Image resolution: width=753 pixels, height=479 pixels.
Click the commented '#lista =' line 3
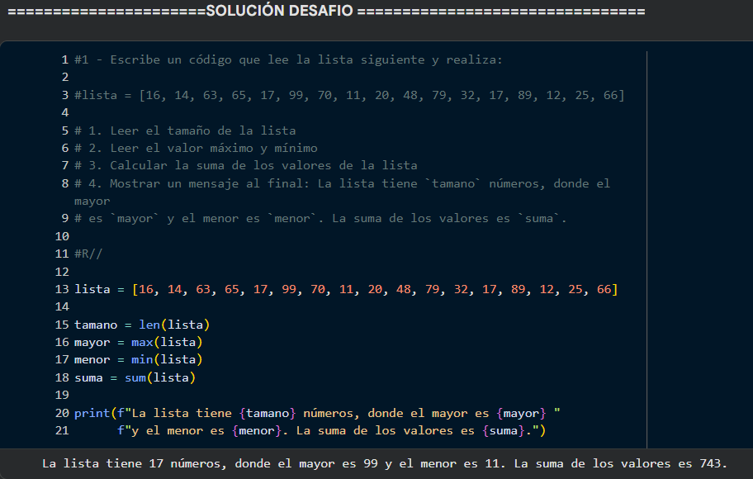click(x=349, y=95)
